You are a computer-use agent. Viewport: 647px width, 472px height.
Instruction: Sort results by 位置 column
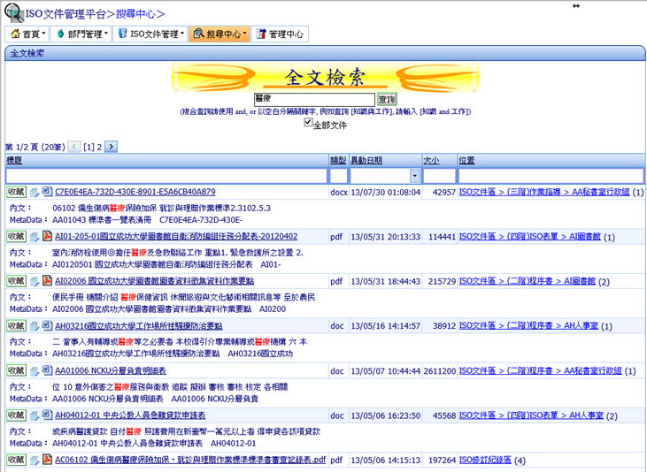pos(466,160)
